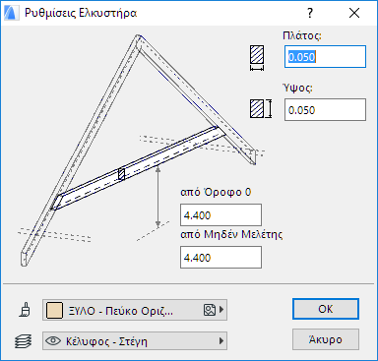Click the hatched cross-section marker on collar beam
The width and height of the screenshot is (378, 361).
coord(121,174)
